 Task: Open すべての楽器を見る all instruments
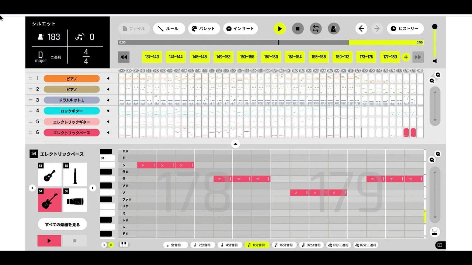(62, 224)
